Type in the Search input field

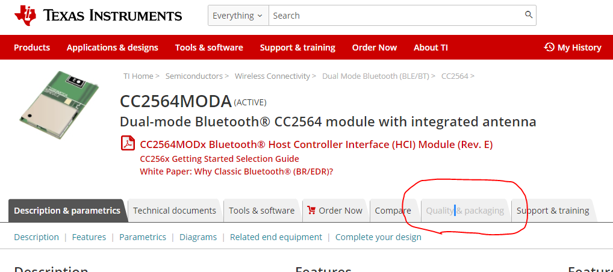[x=397, y=16]
